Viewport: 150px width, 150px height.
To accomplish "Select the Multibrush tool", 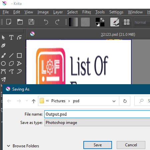I will point(3,80).
